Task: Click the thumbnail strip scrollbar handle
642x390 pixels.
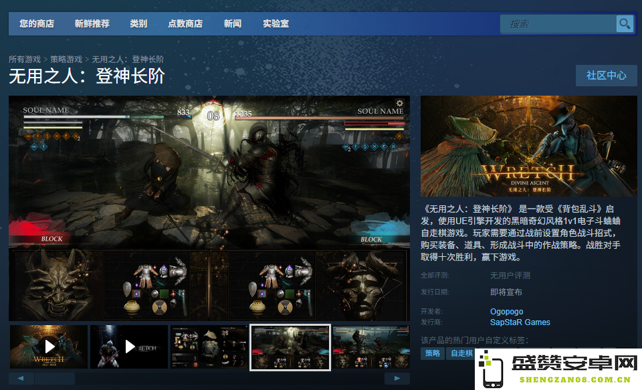Action: tap(55, 378)
